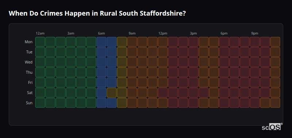292x138 pixels.
Task: Select the Saturday 4pm cell
Action: (204, 93)
